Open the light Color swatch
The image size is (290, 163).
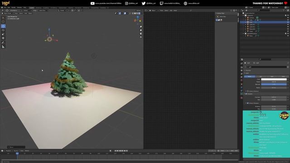[x=274, y=79]
